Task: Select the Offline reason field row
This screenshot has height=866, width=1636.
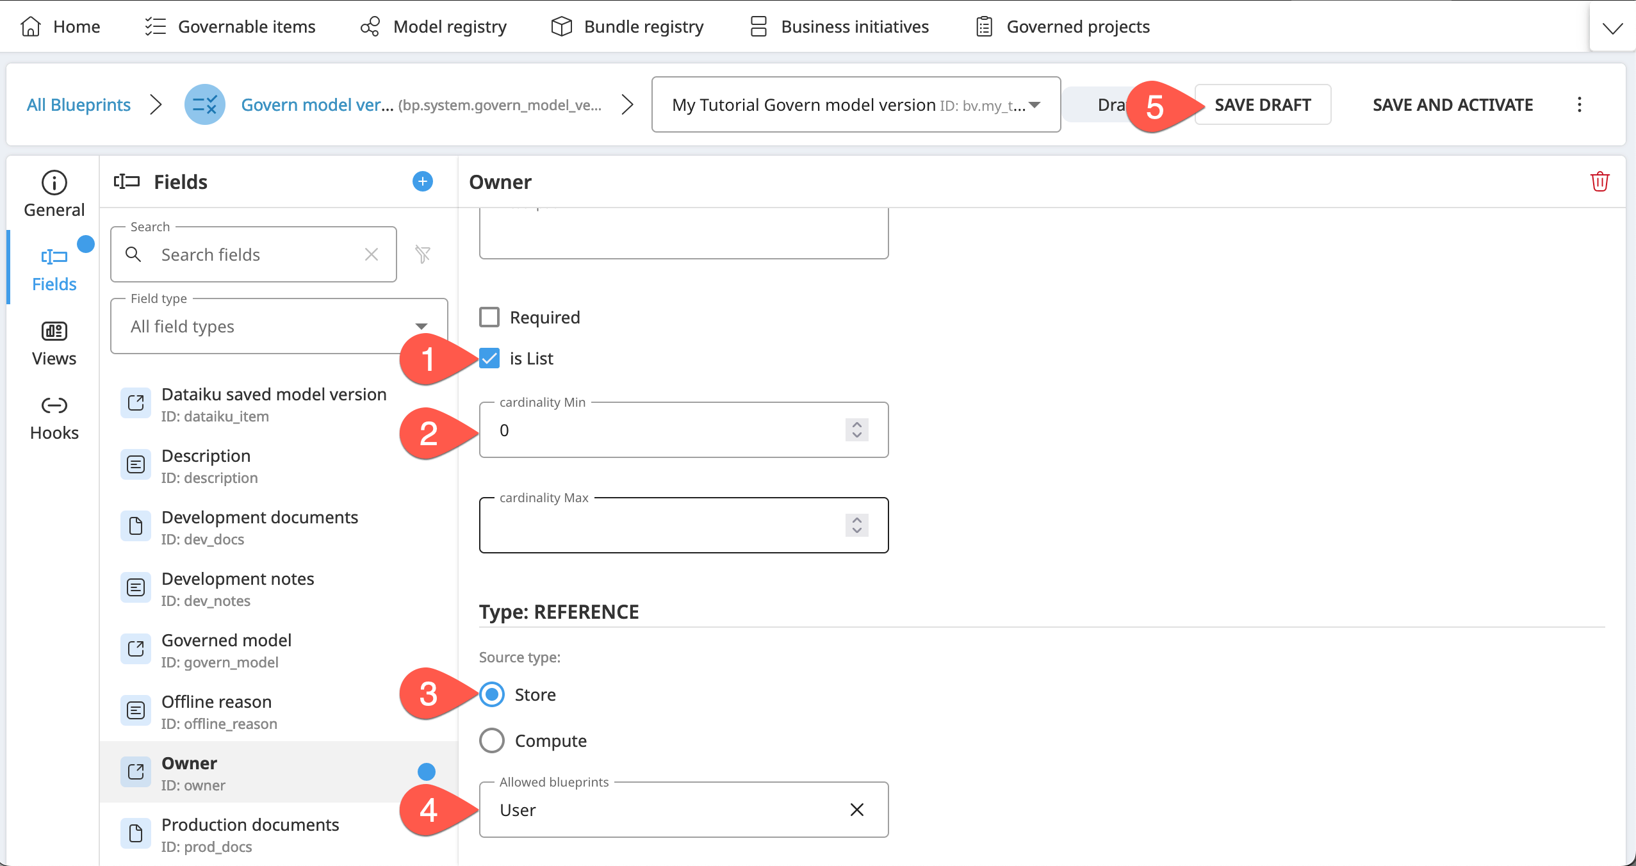Action: (x=279, y=710)
